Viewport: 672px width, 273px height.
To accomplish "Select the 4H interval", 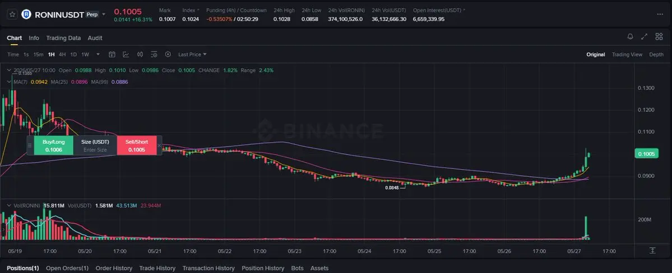I will 63,54.
